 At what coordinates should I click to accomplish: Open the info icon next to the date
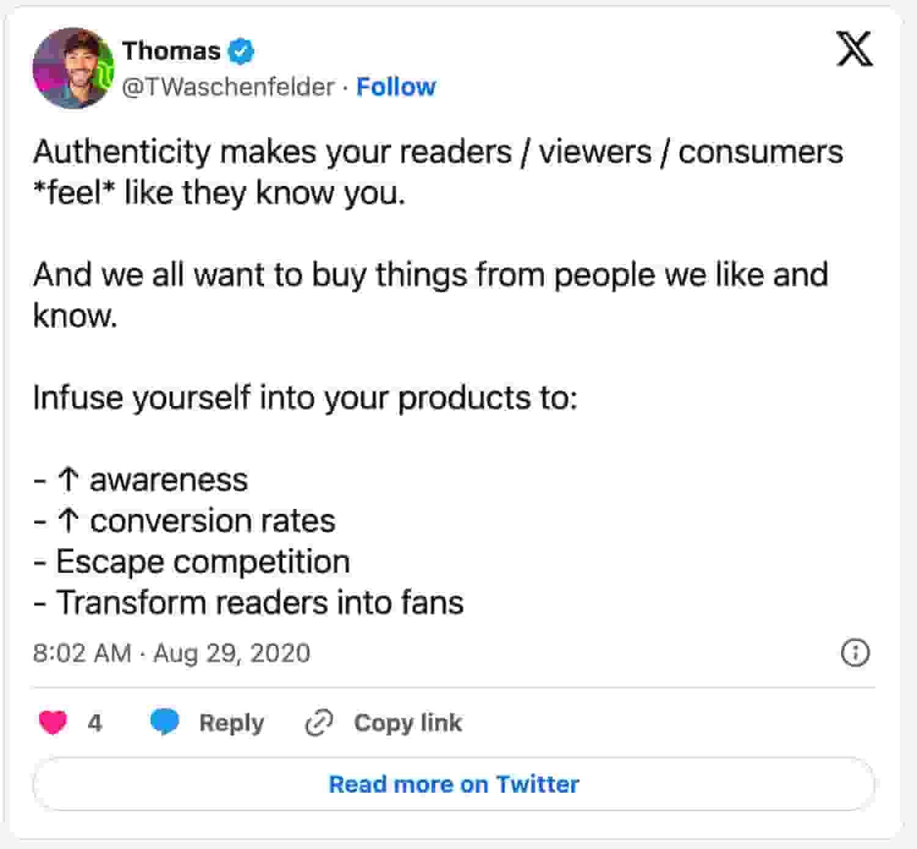(x=855, y=653)
